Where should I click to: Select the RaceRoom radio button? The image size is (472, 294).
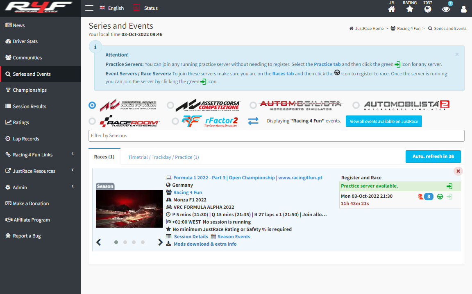click(x=92, y=121)
